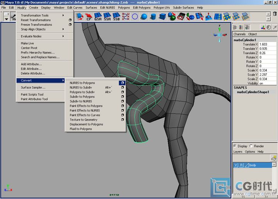
Task: Click the second-to-last layered plane shelf icon
Action: [236, 17]
